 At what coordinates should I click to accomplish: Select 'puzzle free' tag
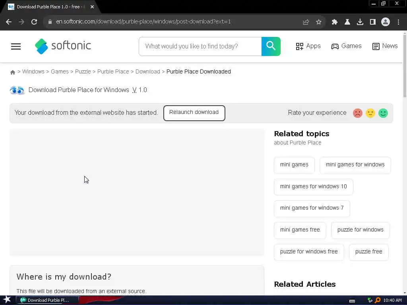point(368,252)
